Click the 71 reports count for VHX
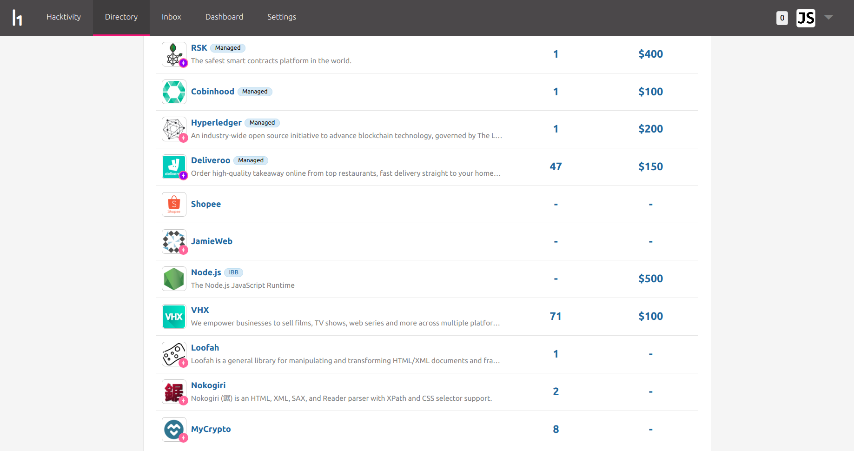854x451 pixels. (556, 316)
